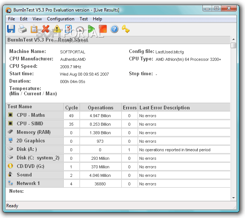
Task: Click the Ready status bar text
Action: click(x=12, y=206)
